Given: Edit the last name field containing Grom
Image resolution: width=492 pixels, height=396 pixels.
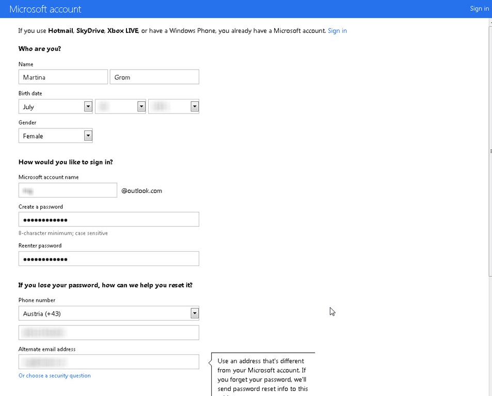Looking at the screenshot, I should click(154, 77).
